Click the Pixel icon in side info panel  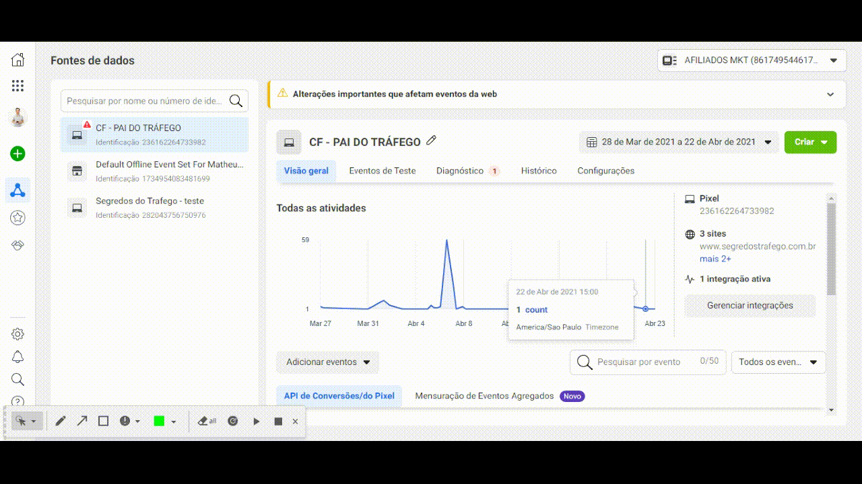690,199
